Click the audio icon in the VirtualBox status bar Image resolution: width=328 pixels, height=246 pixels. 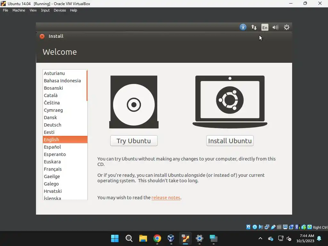pyautogui.click(x=261, y=227)
